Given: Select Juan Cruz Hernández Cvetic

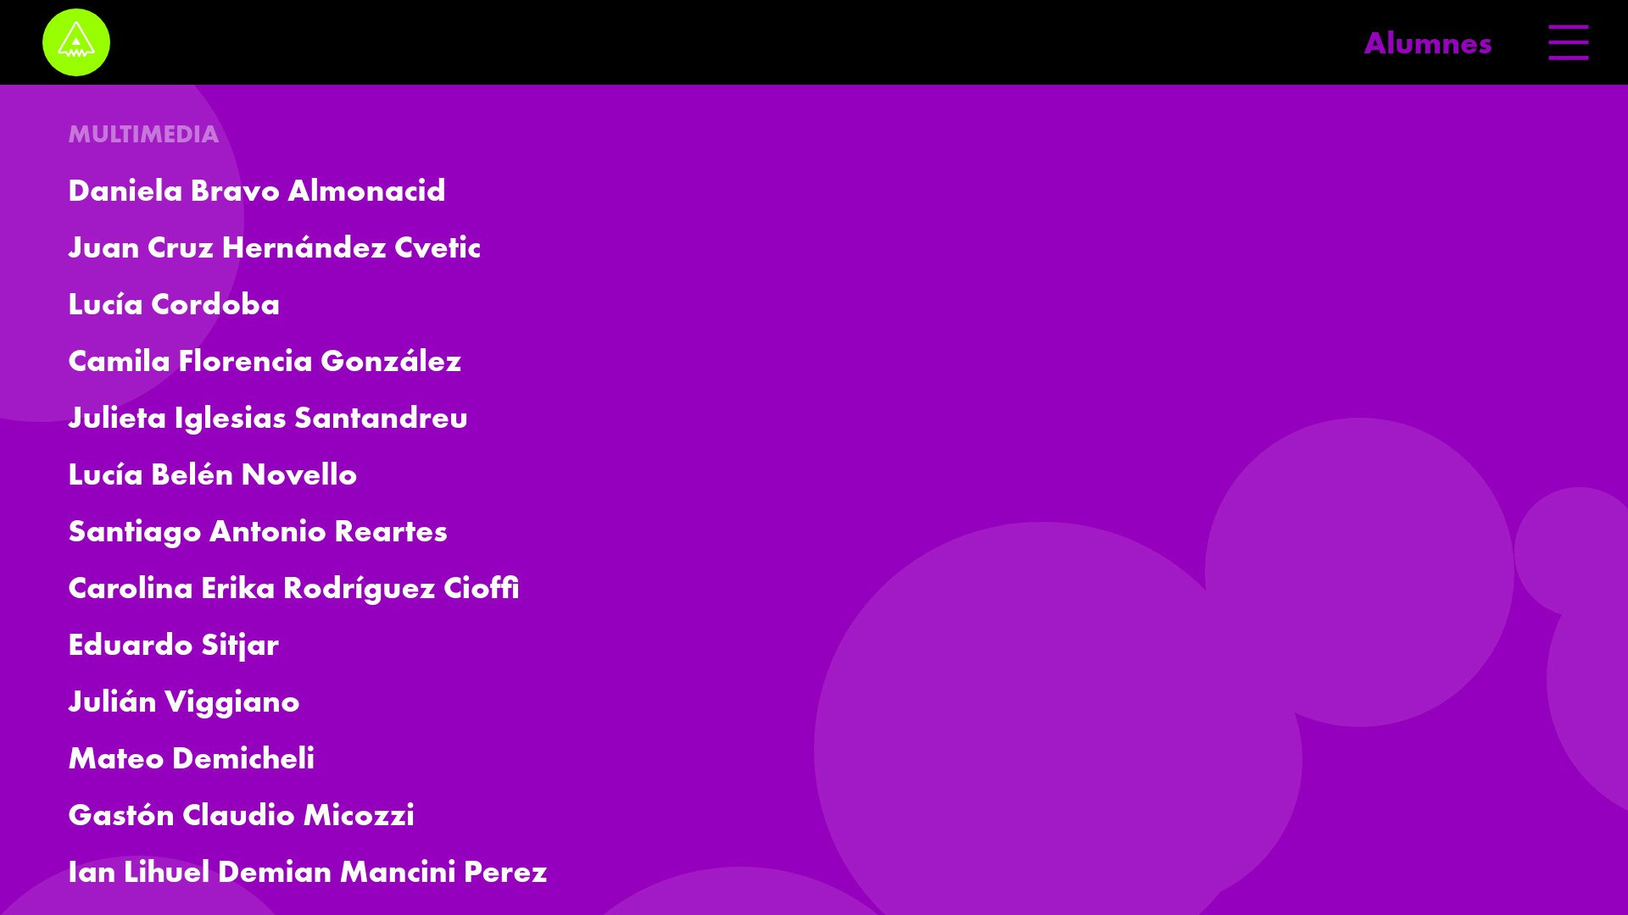Looking at the screenshot, I should point(275,247).
